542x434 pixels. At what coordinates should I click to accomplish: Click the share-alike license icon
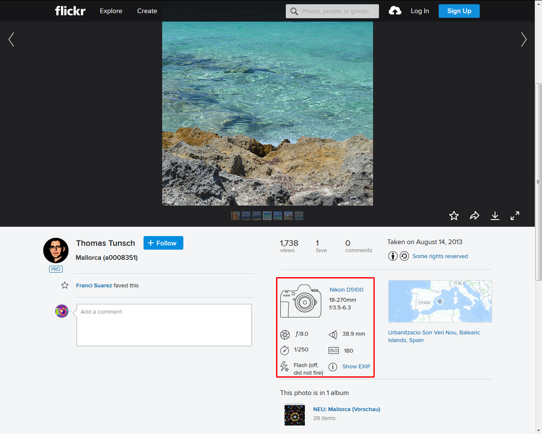coord(404,256)
